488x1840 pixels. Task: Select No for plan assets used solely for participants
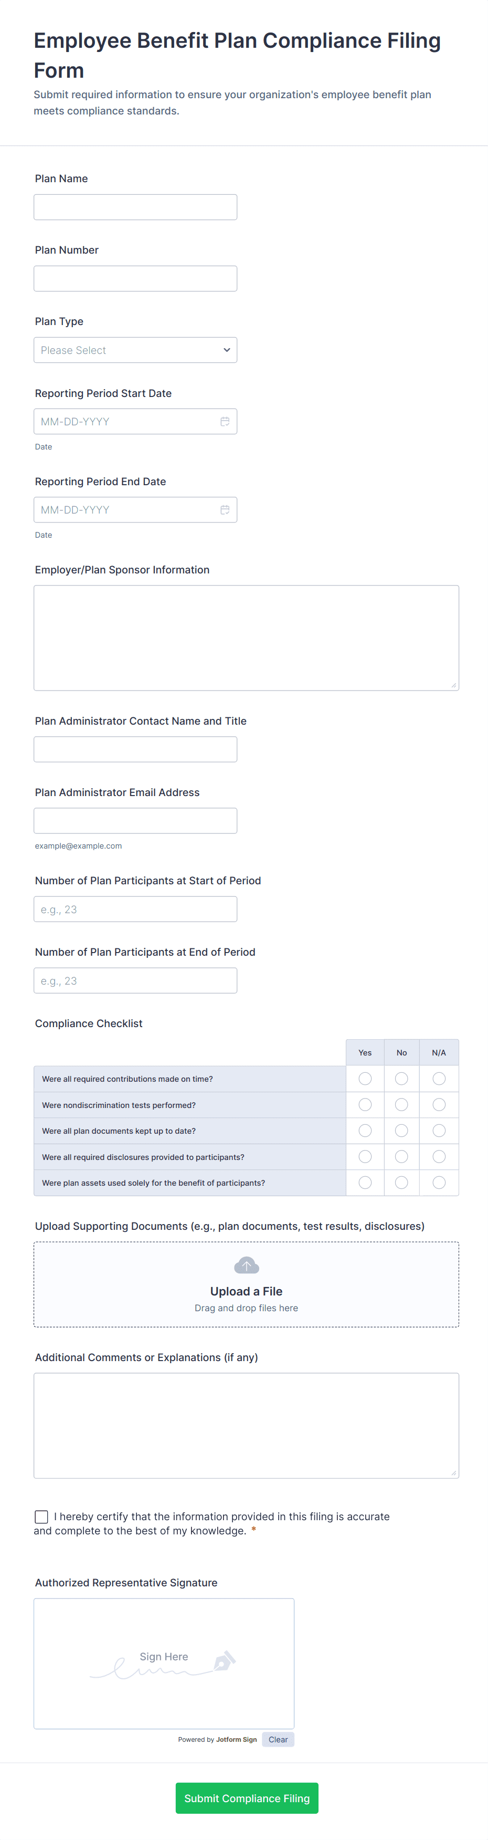click(401, 1183)
